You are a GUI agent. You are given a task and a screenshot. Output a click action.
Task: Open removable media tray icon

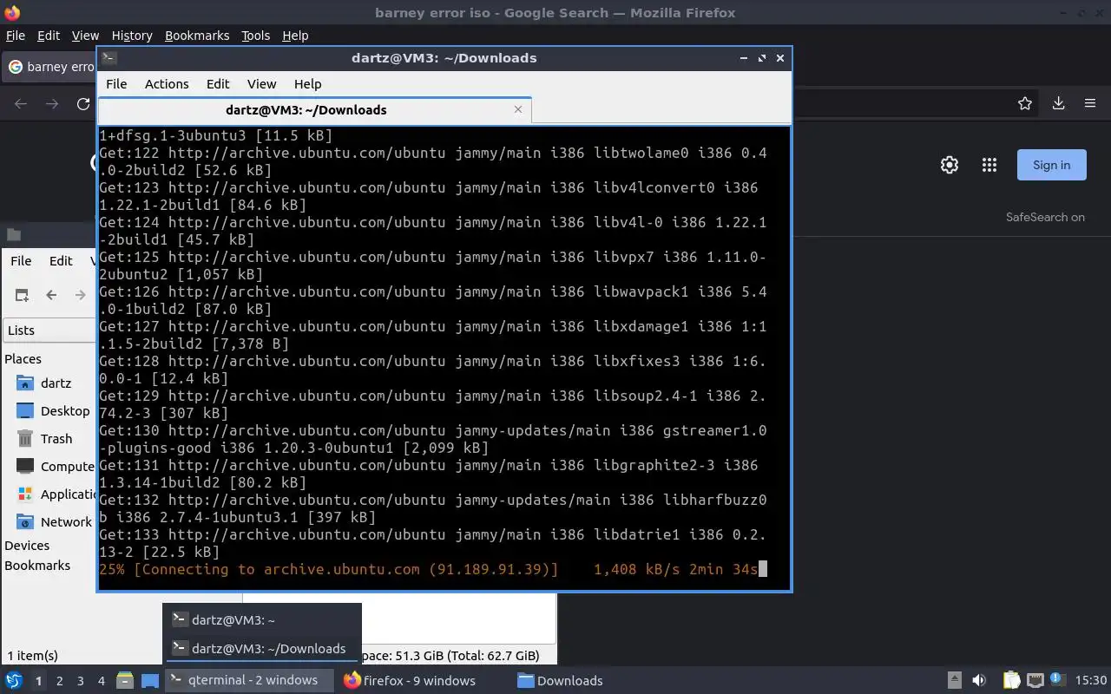[x=954, y=680]
